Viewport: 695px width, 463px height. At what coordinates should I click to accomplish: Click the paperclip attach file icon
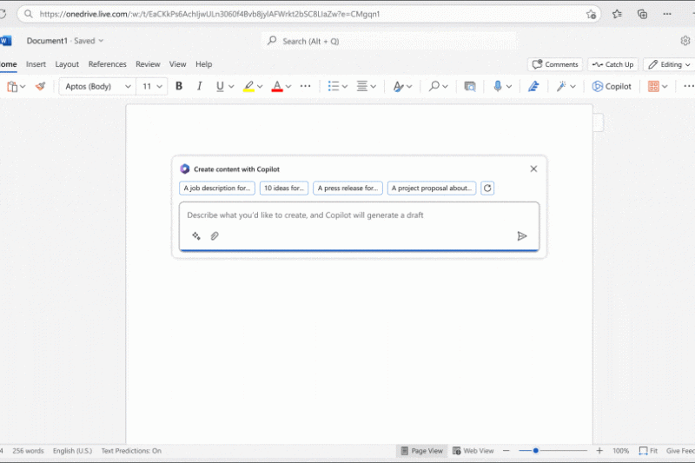pos(215,235)
